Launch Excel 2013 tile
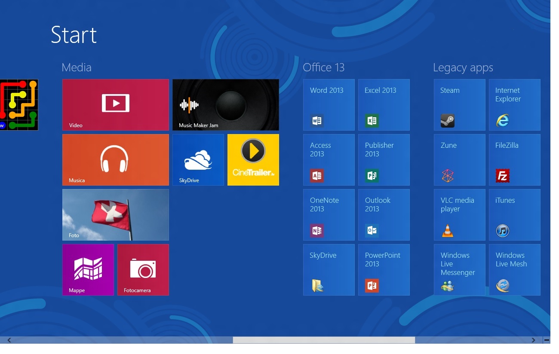The width and height of the screenshot is (559, 354). pos(384,105)
